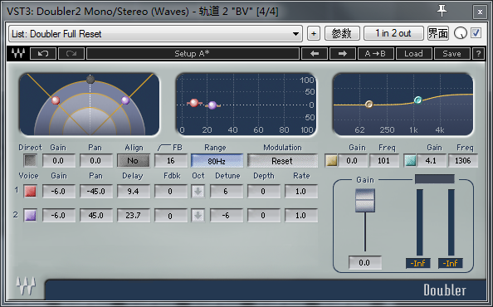Reset the left meter -Inf peak readout
493x307 pixels.
pyautogui.click(x=417, y=263)
